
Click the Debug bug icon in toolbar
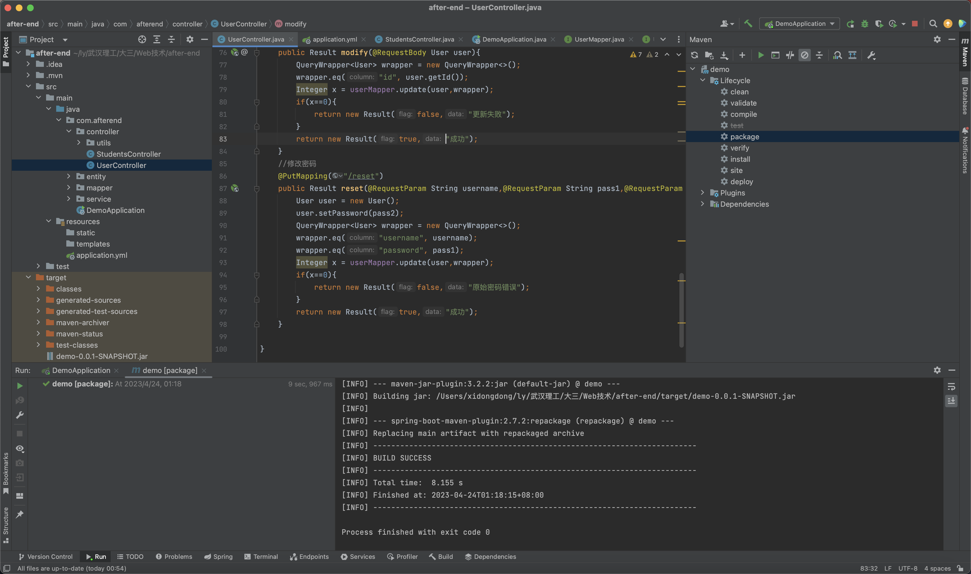point(865,24)
